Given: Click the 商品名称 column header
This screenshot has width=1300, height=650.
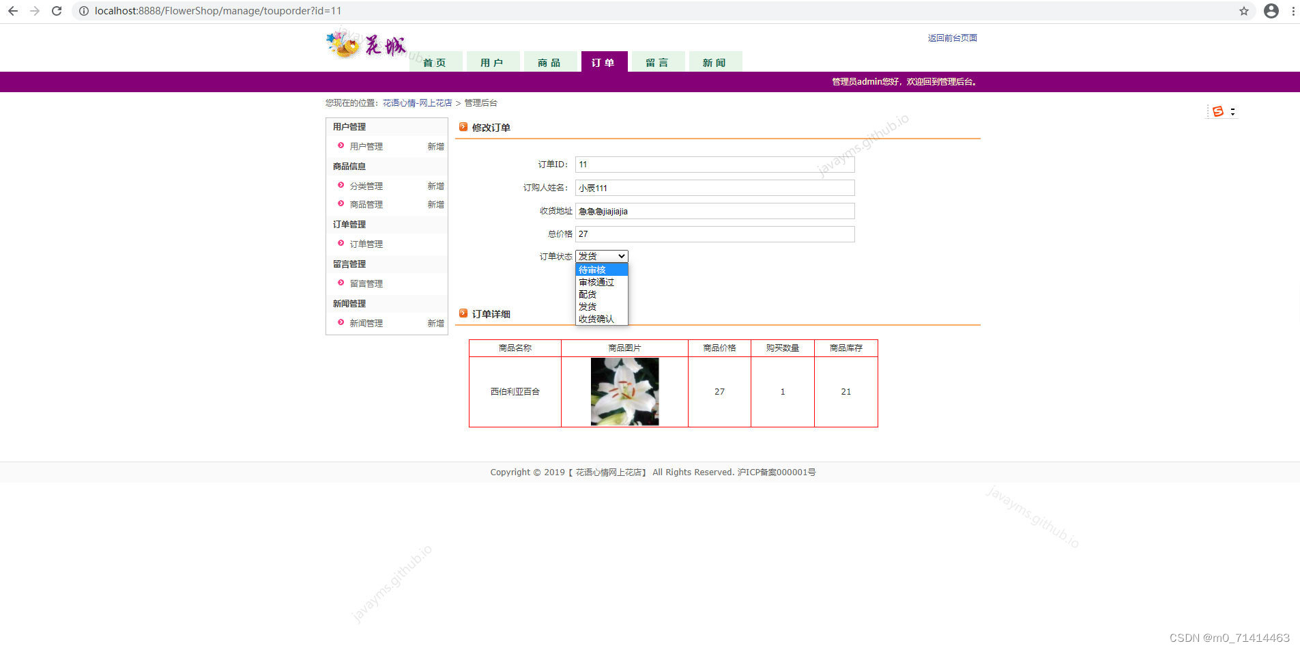Looking at the screenshot, I should click(515, 348).
